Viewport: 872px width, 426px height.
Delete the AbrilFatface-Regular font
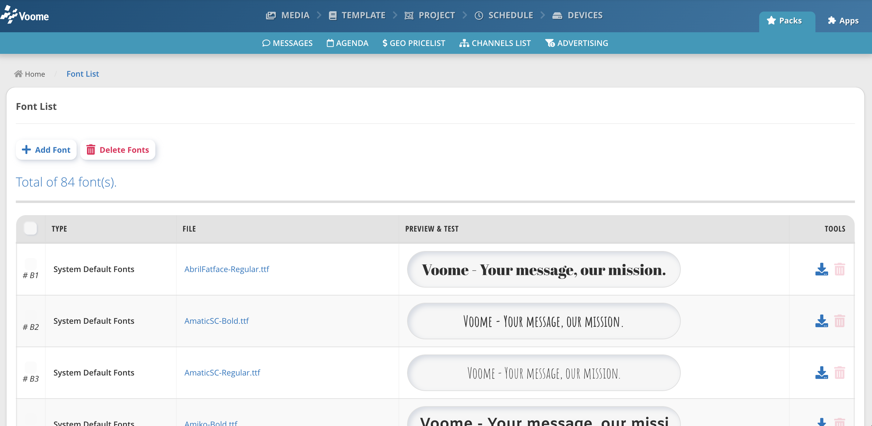coord(839,269)
